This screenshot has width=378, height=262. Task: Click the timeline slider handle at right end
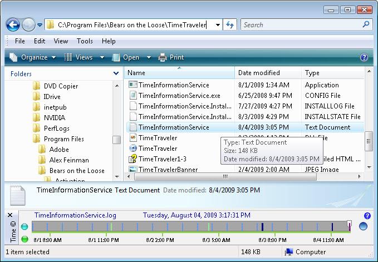pyautogui.click(x=349, y=224)
